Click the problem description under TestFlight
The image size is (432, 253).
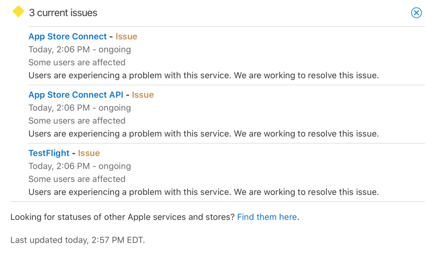tap(203, 192)
